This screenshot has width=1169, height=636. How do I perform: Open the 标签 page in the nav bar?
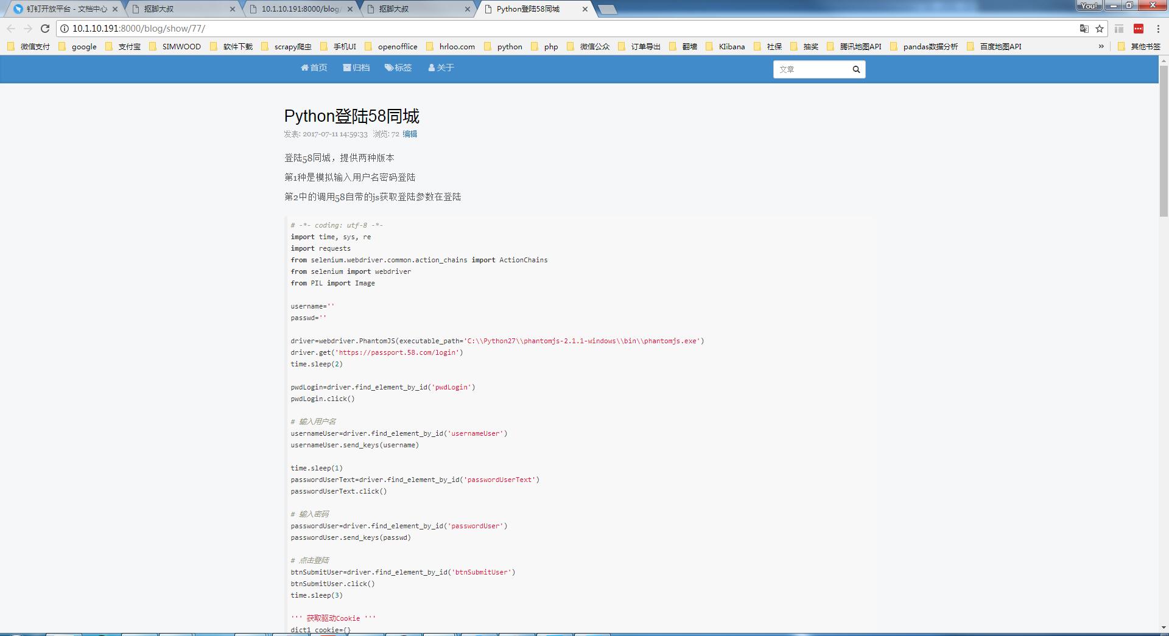pyautogui.click(x=398, y=68)
